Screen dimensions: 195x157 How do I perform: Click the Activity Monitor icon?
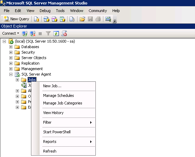point(108,19)
